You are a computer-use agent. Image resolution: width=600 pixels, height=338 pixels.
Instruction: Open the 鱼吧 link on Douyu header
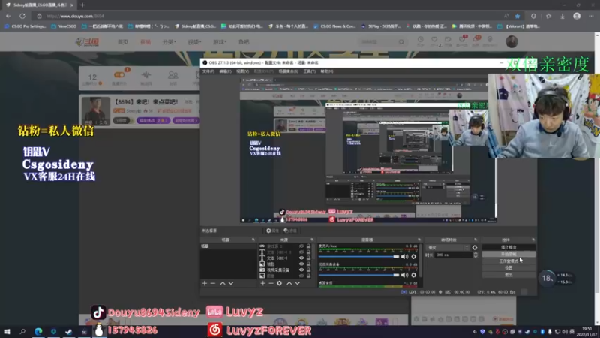244,42
